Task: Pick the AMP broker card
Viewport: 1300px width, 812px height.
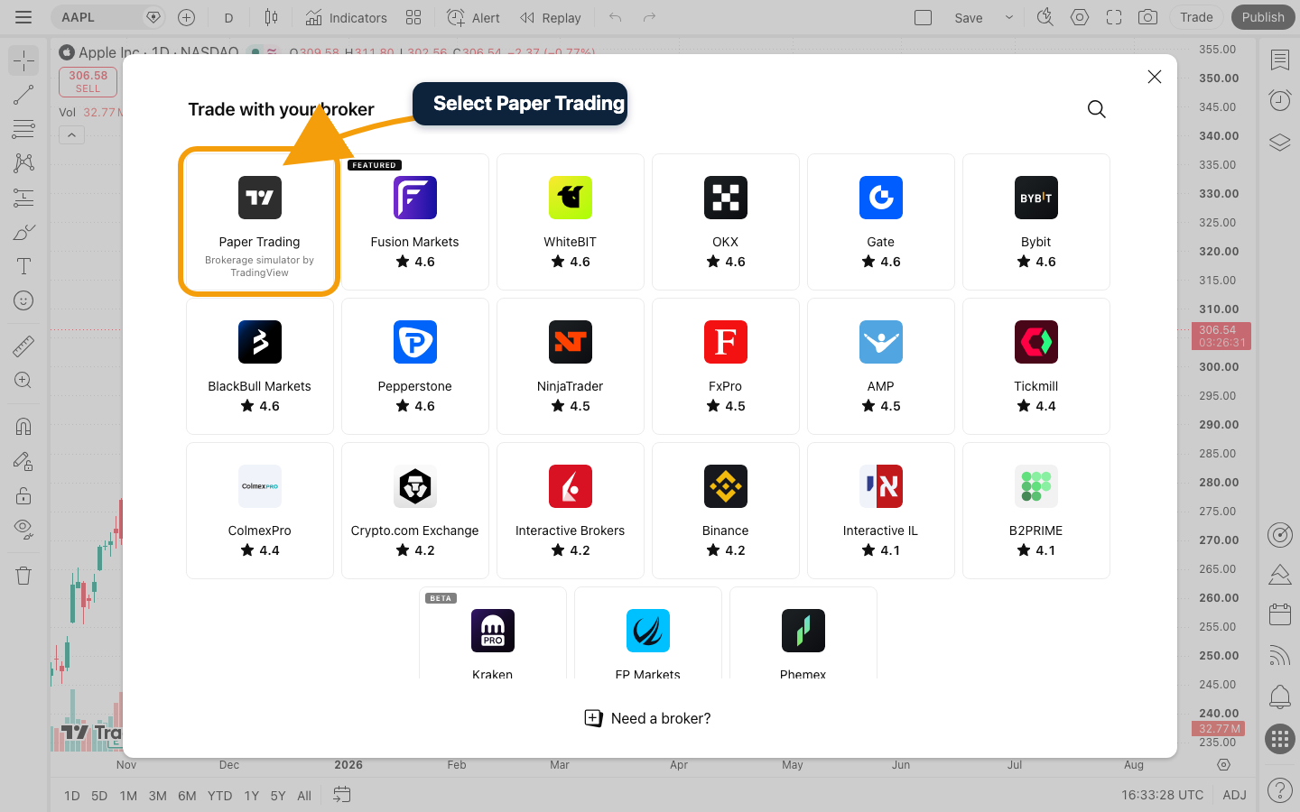Action: coord(881,366)
